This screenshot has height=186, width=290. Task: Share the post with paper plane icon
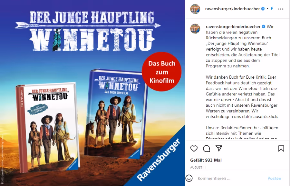pos(219,148)
